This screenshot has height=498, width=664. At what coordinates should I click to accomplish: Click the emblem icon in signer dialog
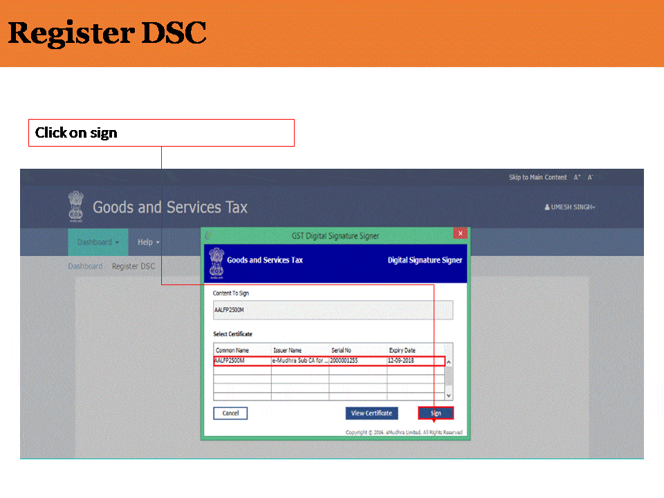tap(216, 261)
